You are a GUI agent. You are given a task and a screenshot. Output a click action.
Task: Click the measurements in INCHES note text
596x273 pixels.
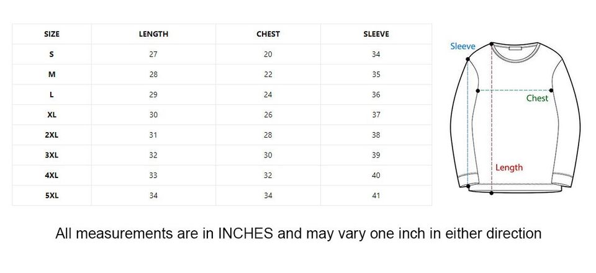pyautogui.click(x=298, y=234)
